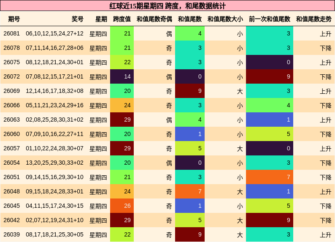
Task: Select period number 26072
Action: 11,76
